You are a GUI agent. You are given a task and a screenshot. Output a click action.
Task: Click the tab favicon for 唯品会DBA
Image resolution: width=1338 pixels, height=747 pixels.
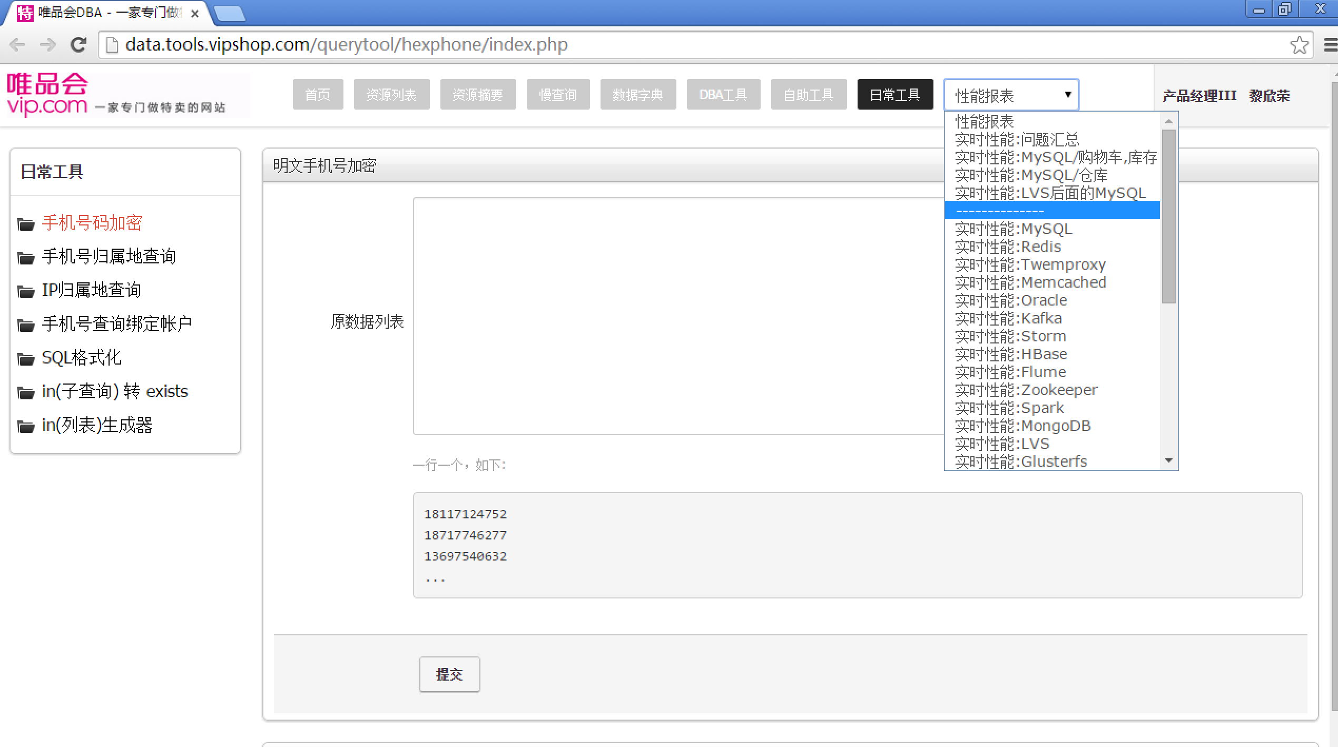25,13
